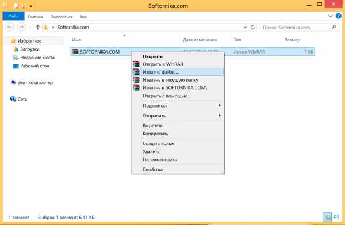
Task: Open the Файл ribbon tab
Action: 13,16
